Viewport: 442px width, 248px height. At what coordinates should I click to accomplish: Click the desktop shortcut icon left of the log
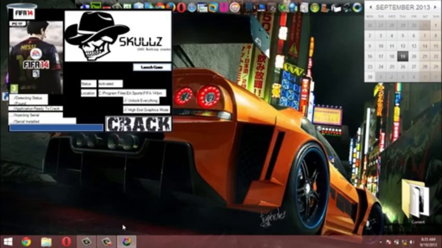pos(5,96)
